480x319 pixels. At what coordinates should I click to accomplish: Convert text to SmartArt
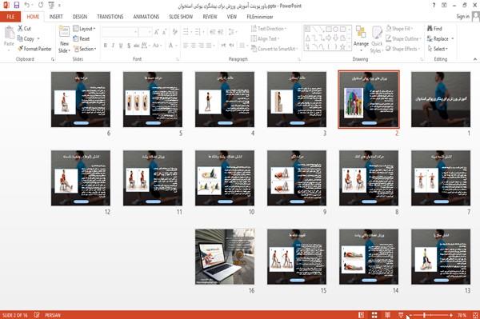point(274,49)
